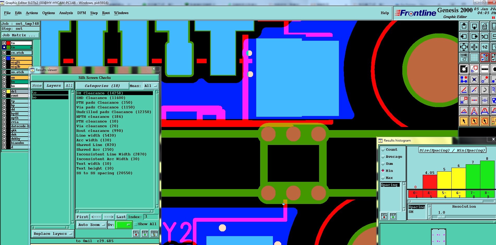Image resolution: width=496 pixels, height=245 pixels.
Task: Click the next result ---> button
Action: pos(109,217)
